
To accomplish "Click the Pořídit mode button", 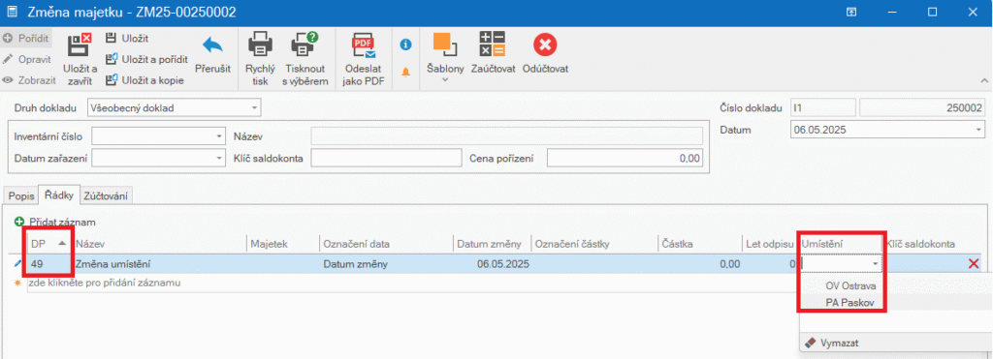I will point(26,38).
